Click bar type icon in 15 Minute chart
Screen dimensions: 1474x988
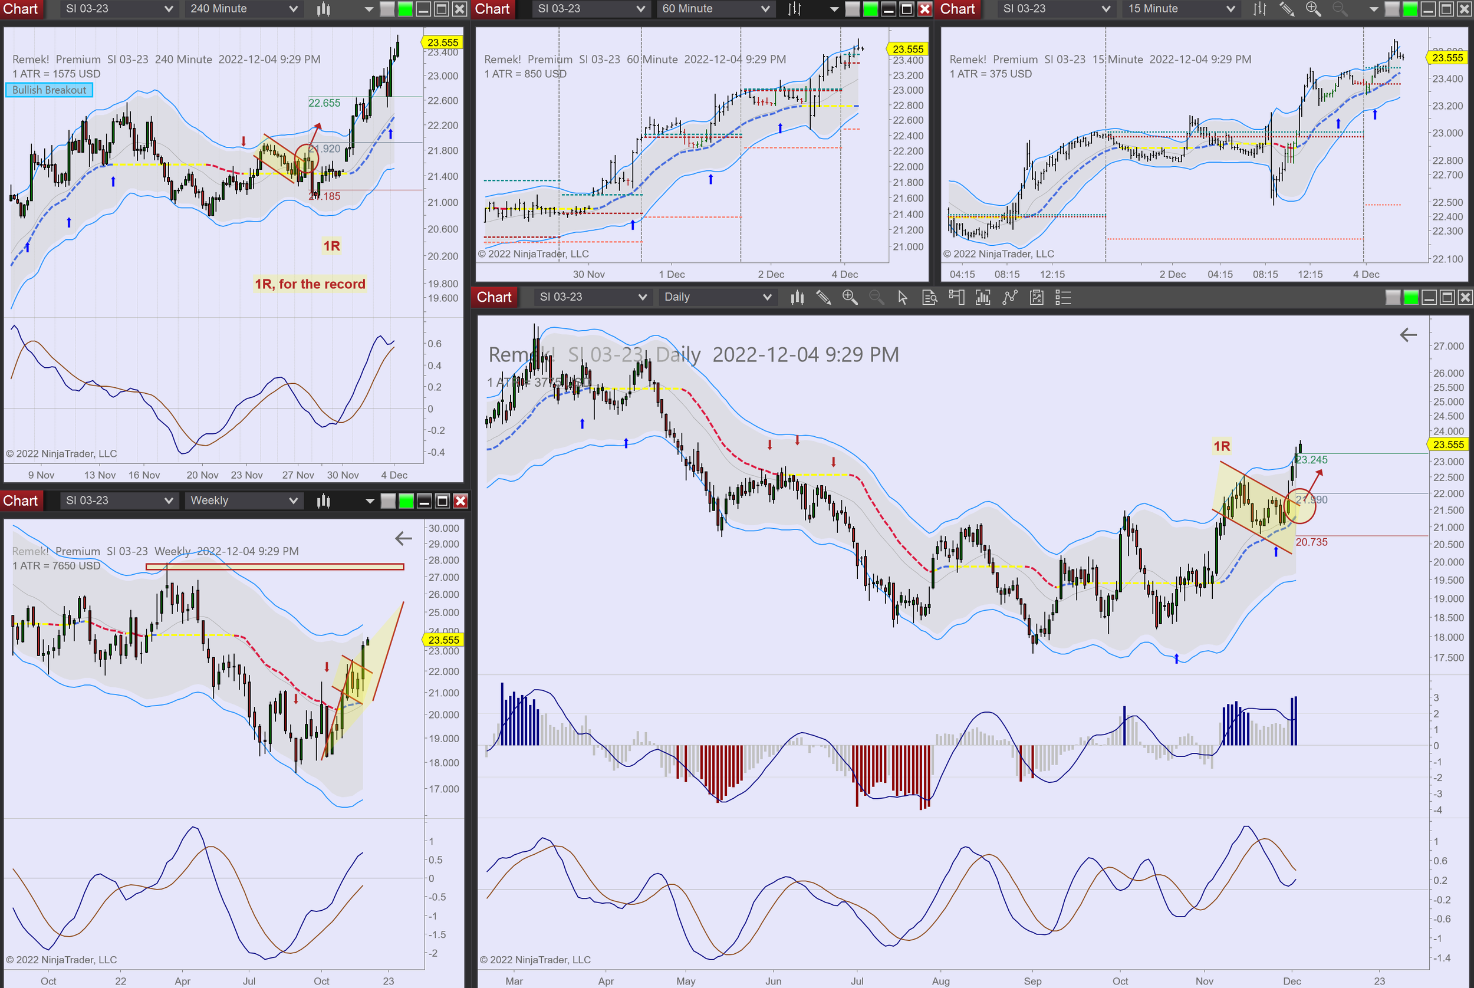tap(1259, 9)
